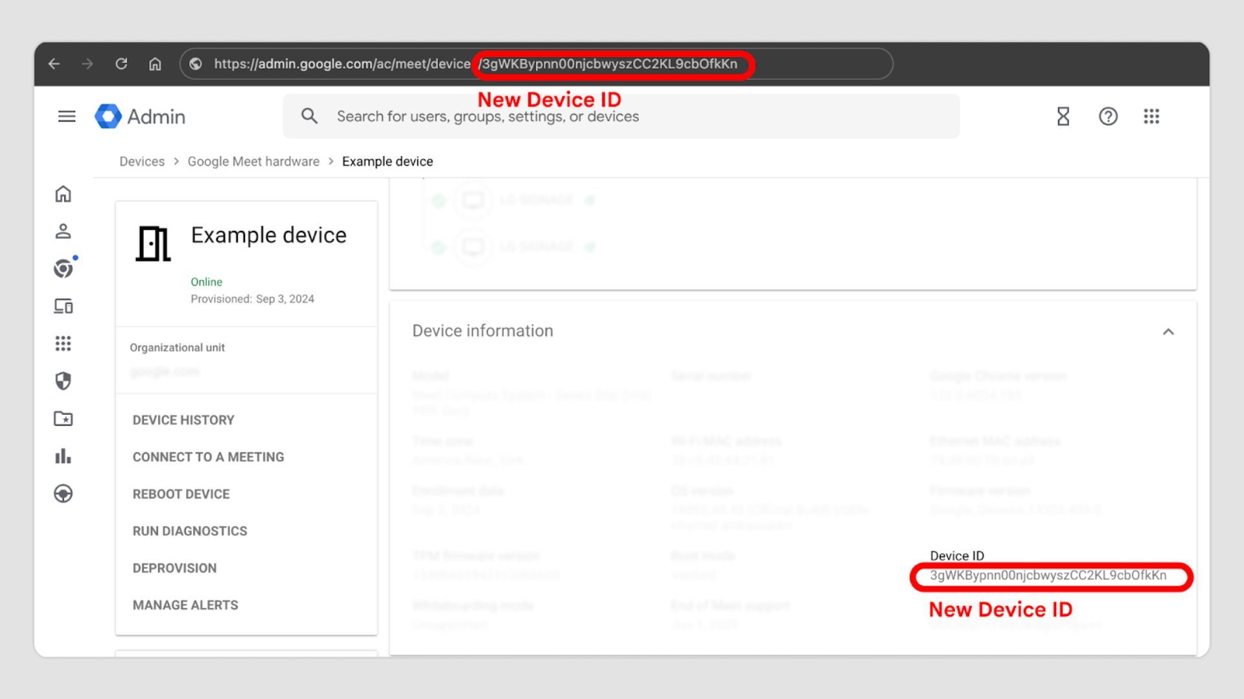
Task: Select the address bar URL
Action: [x=476, y=64]
